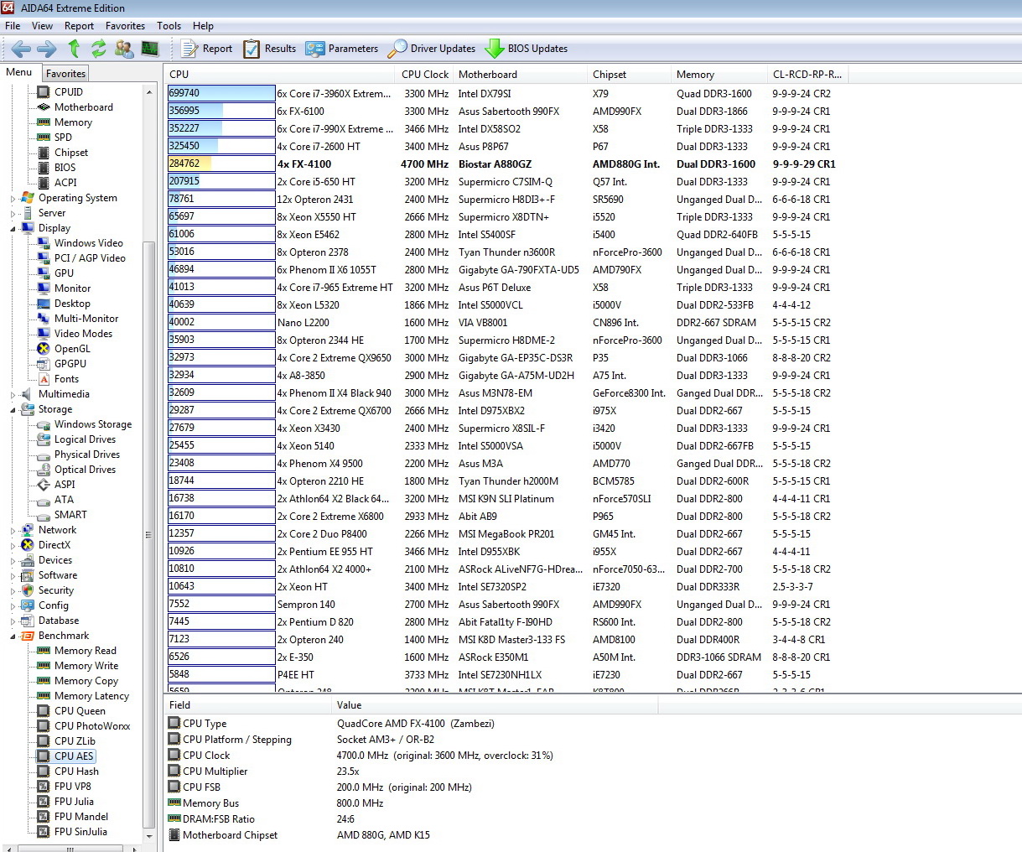Select the OpenGL item icon
The width and height of the screenshot is (1022, 852).
pos(44,349)
